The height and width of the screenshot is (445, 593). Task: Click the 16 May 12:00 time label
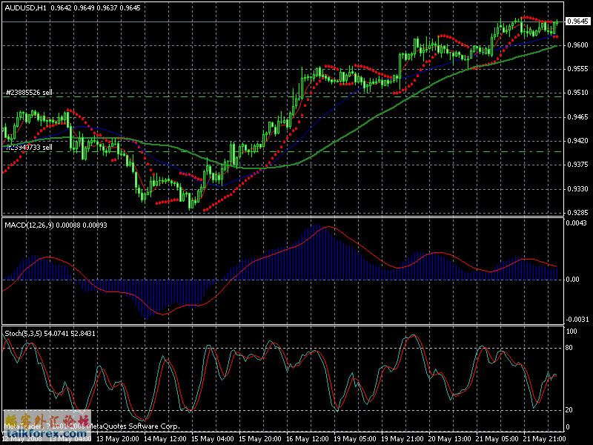(308, 439)
